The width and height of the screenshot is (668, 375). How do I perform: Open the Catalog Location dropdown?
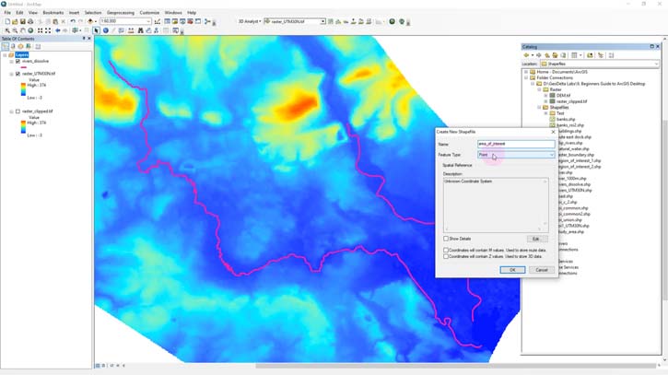coord(656,64)
